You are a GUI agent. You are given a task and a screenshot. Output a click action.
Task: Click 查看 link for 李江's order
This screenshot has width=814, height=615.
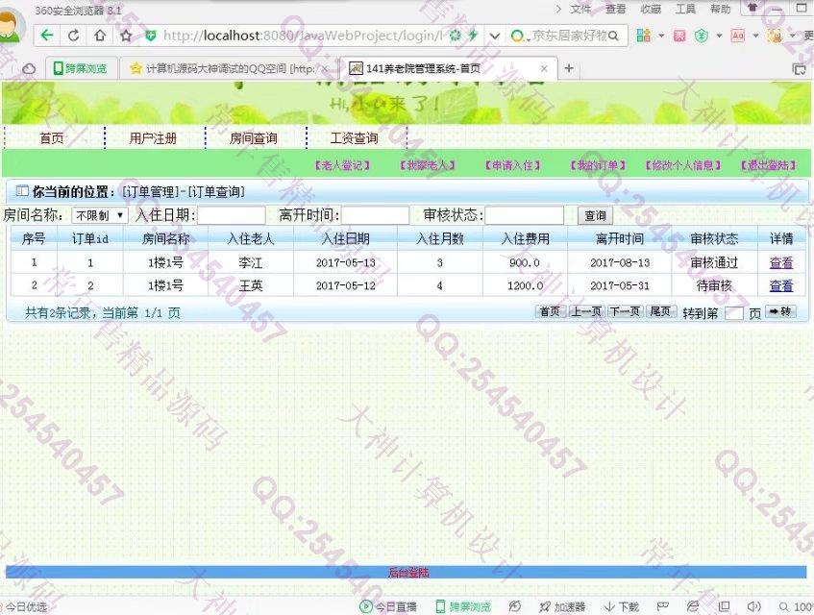[x=780, y=262]
